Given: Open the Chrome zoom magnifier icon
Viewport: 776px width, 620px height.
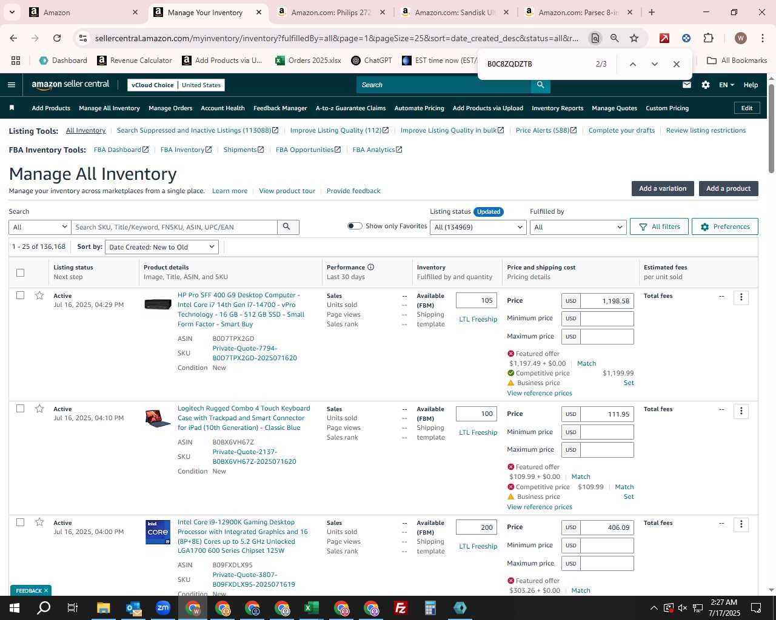Looking at the screenshot, I should click(x=615, y=38).
